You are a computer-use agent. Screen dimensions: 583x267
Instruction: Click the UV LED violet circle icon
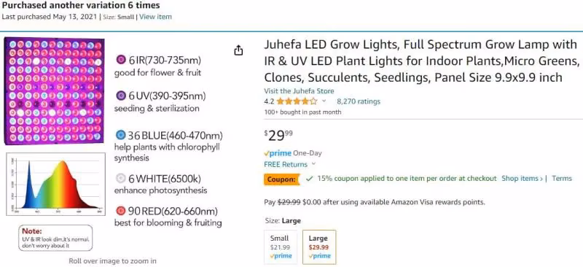coord(121,96)
